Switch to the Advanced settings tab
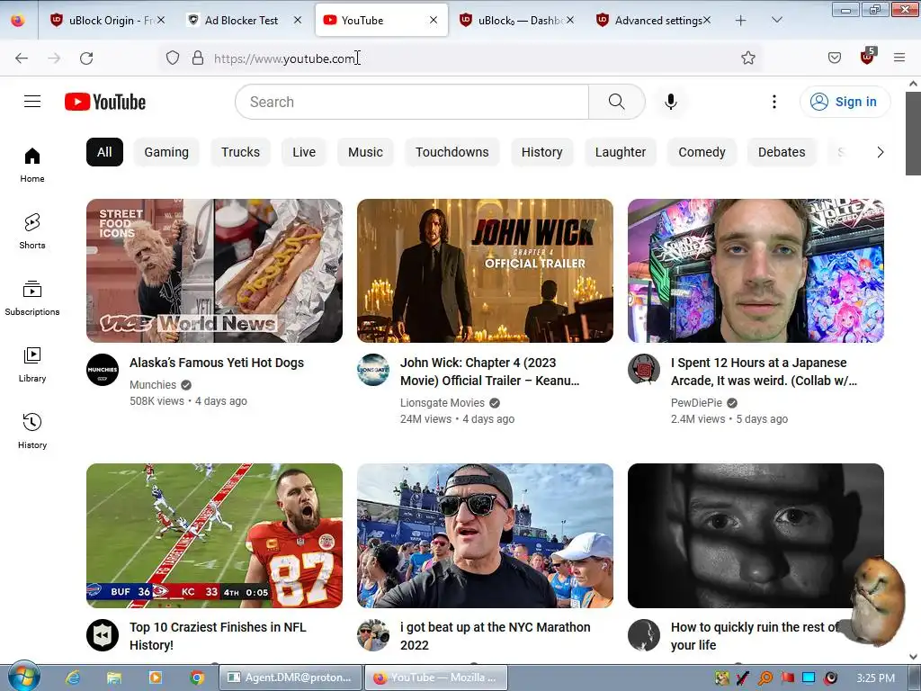The height and width of the screenshot is (691, 921). point(653,21)
